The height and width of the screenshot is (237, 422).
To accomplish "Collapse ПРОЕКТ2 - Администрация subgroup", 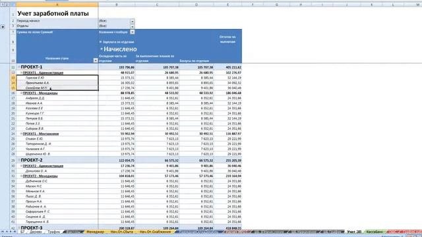I will (x=22, y=166).
